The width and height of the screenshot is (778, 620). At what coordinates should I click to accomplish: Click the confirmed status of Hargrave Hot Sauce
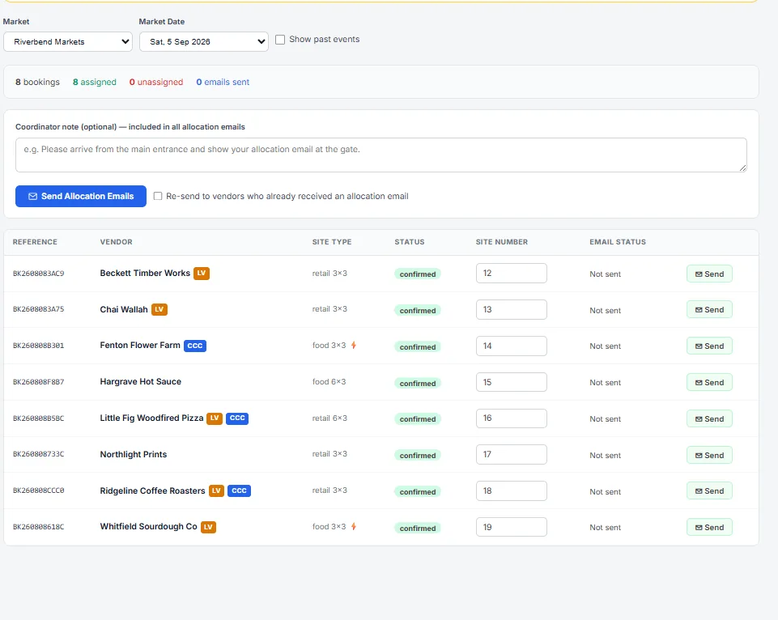[x=418, y=383]
